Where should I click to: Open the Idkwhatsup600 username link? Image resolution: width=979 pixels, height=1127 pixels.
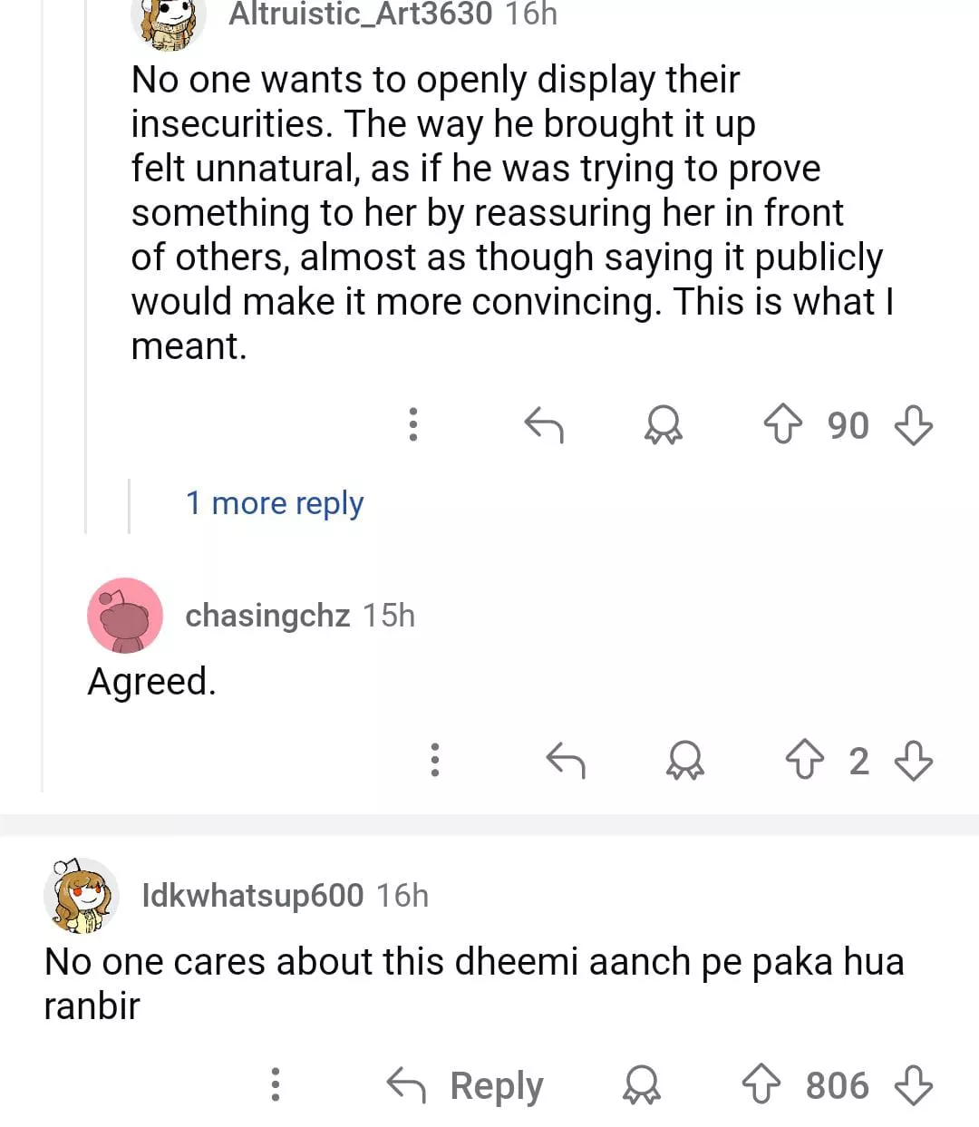253,896
